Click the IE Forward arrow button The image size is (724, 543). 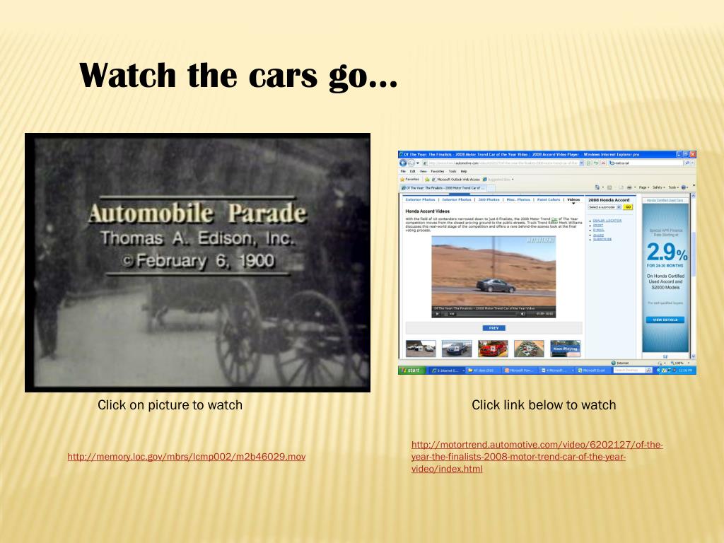coord(411,163)
